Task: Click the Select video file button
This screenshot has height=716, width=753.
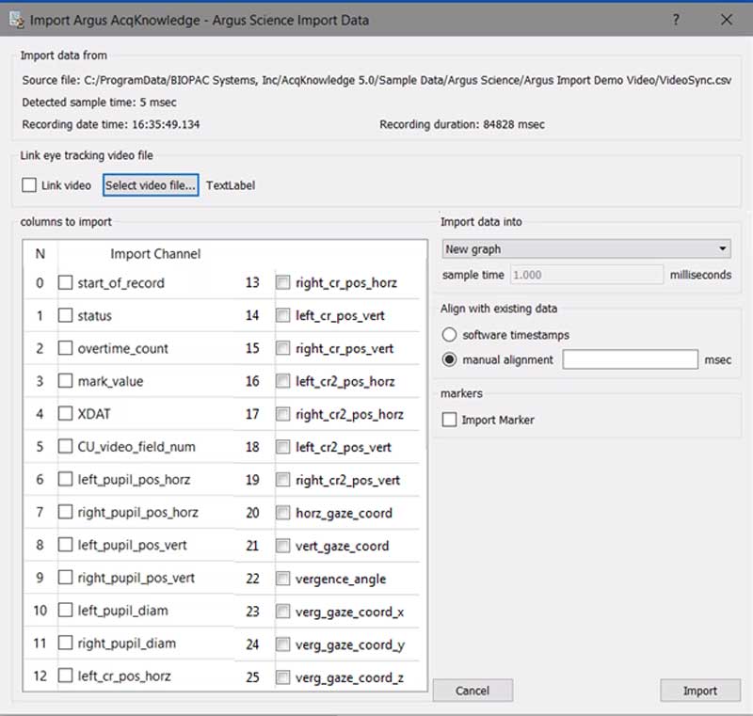Action: coord(151,185)
